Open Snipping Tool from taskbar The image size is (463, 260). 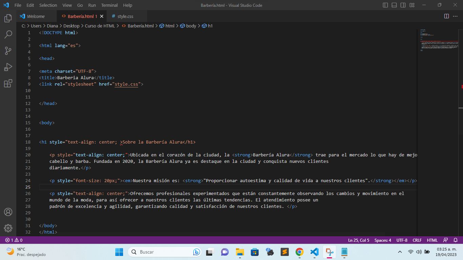pyautogui.click(x=329, y=252)
